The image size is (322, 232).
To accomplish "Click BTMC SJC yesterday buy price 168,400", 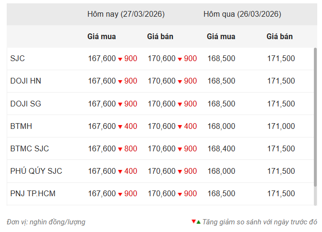I will pyautogui.click(x=221, y=148).
